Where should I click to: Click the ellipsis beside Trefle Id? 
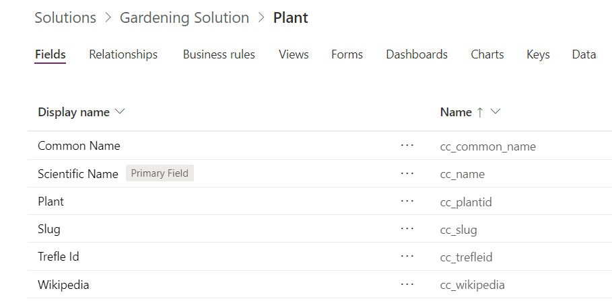tap(407, 257)
